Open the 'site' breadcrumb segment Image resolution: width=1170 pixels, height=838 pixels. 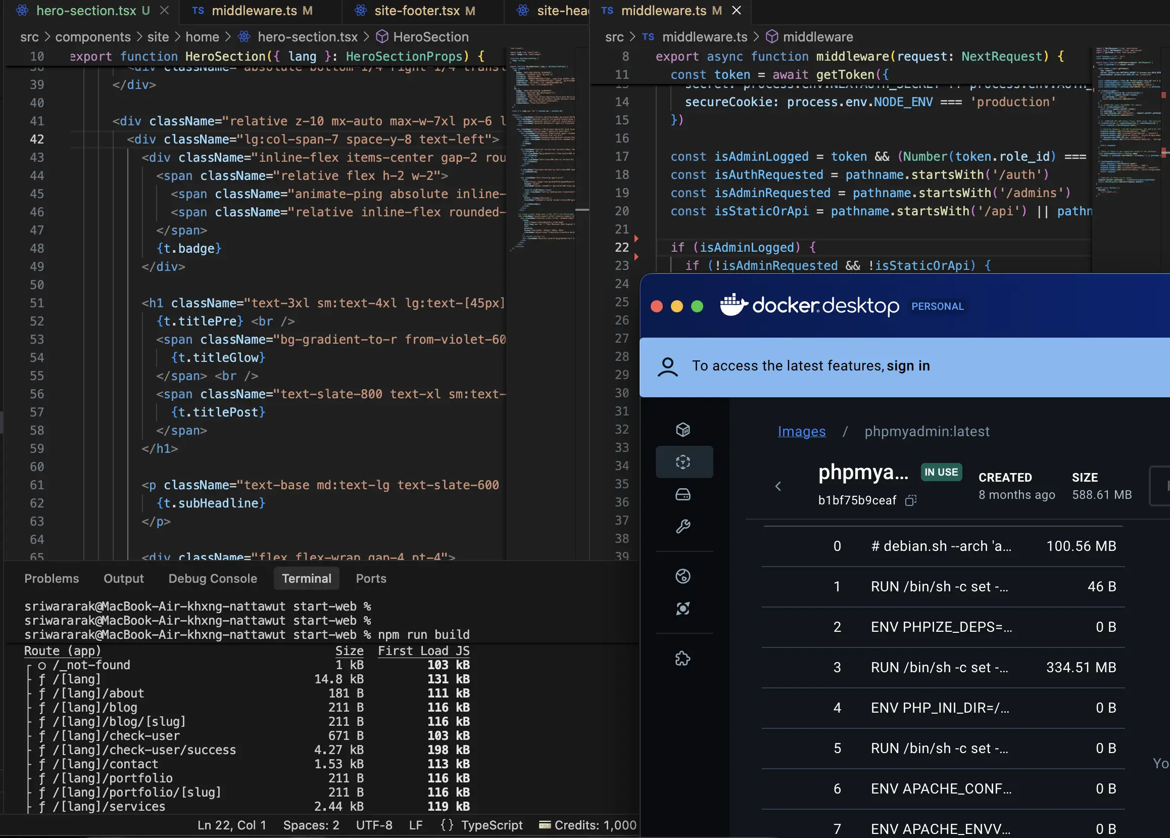click(158, 36)
